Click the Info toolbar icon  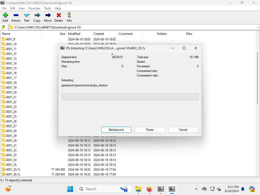(69, 17)
